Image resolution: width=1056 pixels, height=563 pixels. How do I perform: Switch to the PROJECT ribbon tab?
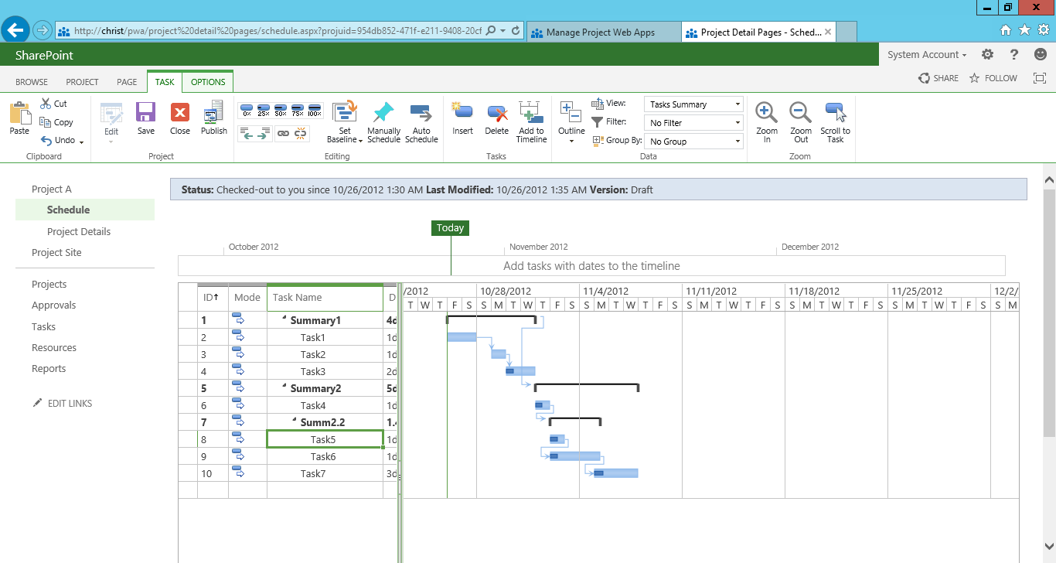[x=82, y=82]
